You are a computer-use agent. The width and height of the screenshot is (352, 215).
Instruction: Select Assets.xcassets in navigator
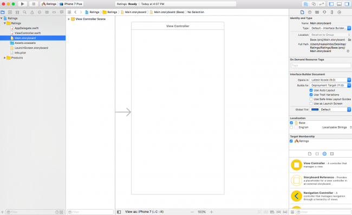[25, 43]
